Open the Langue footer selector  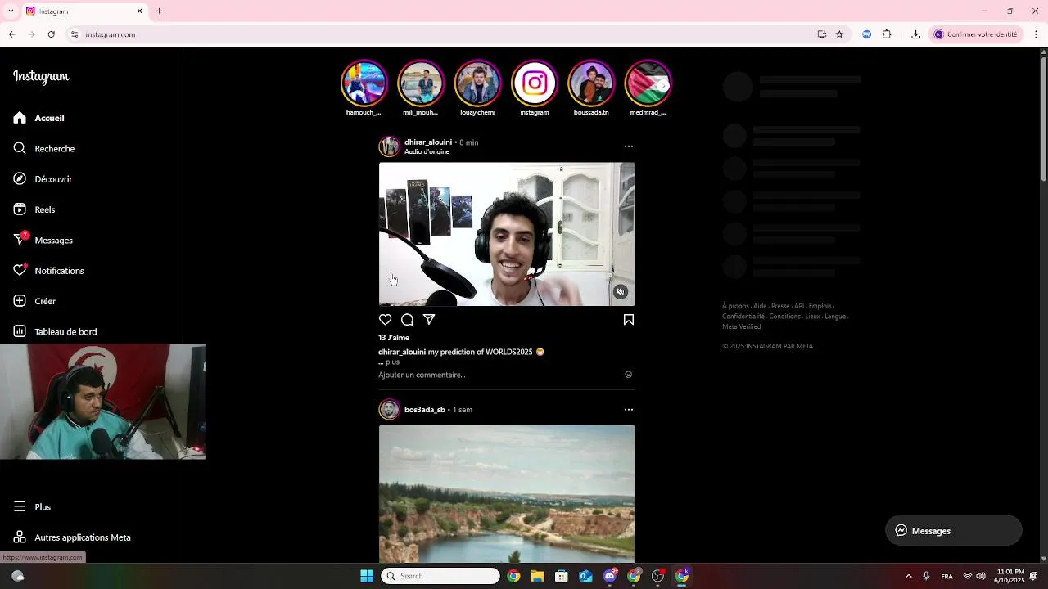point(835,317)
